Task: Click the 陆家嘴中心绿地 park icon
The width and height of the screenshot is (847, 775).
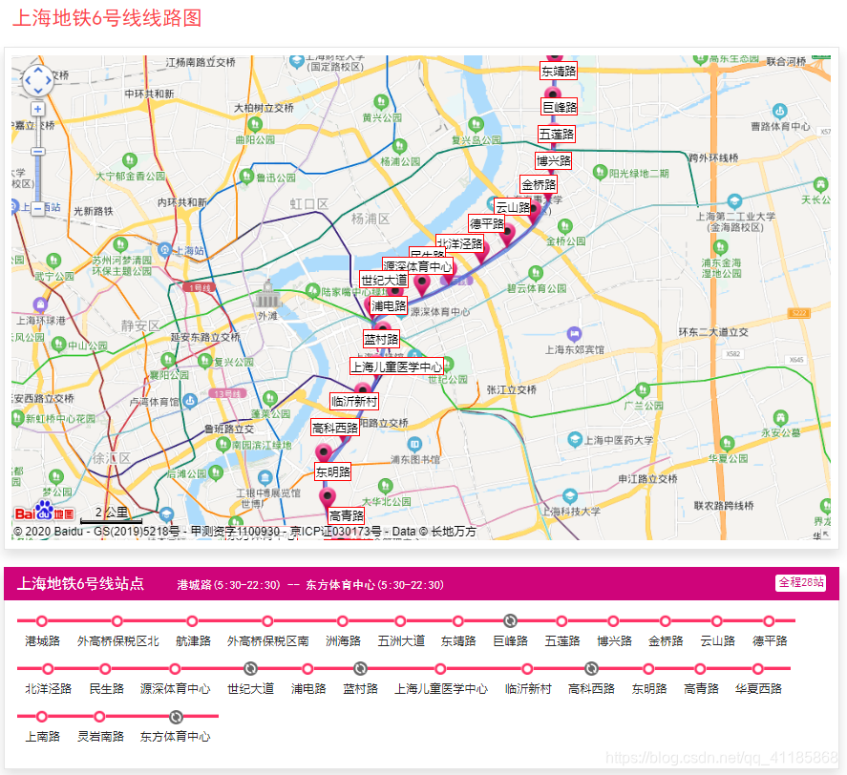Action: coord(313,290)
